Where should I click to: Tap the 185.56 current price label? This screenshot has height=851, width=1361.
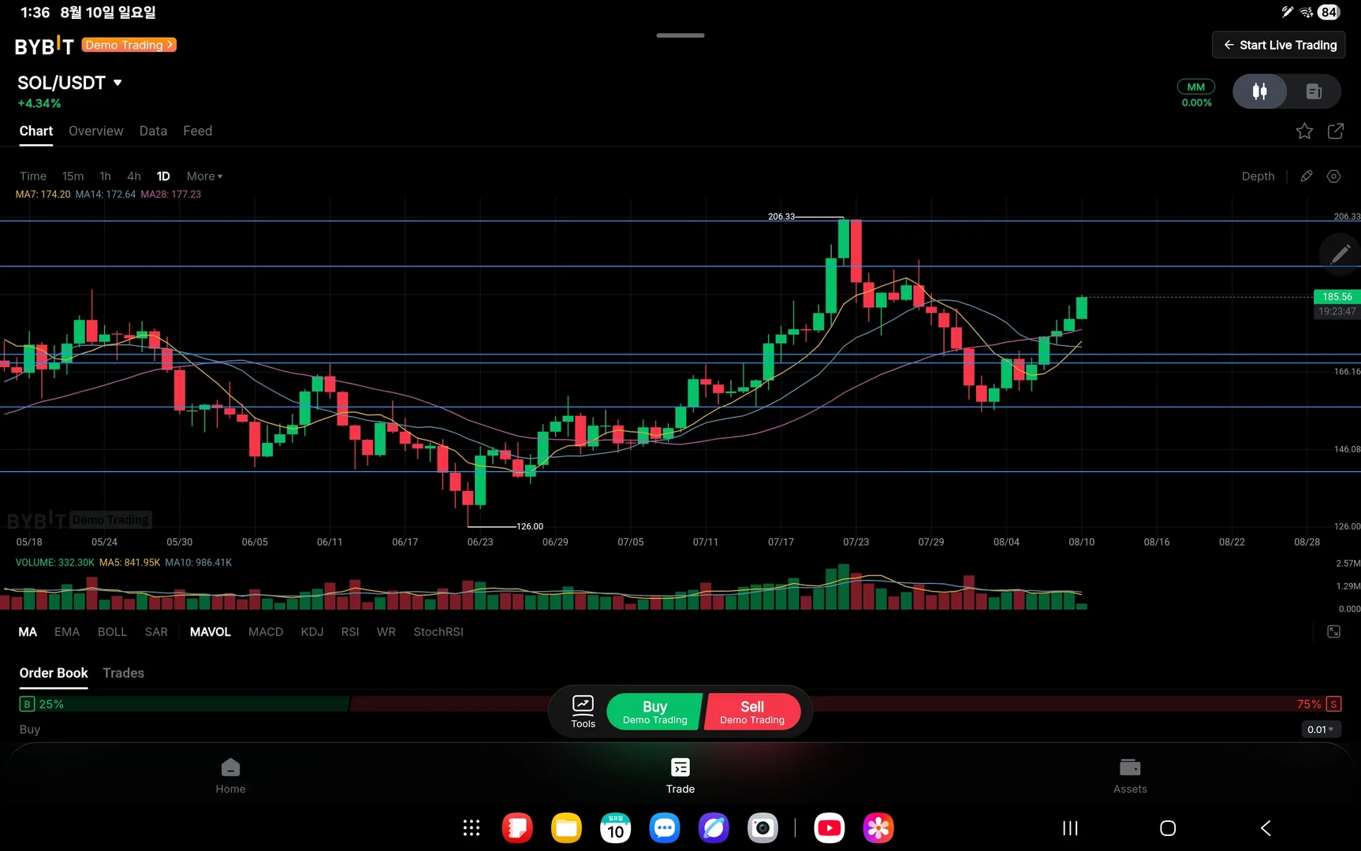(1337, 297)
